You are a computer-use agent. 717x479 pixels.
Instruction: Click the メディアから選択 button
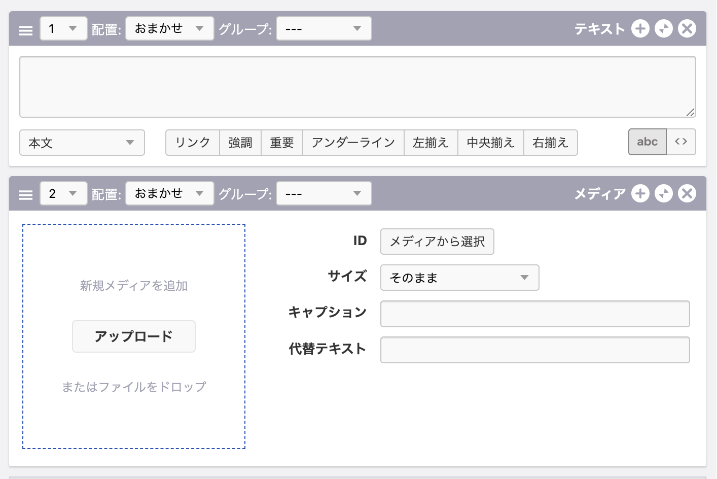tap(437, 242)
